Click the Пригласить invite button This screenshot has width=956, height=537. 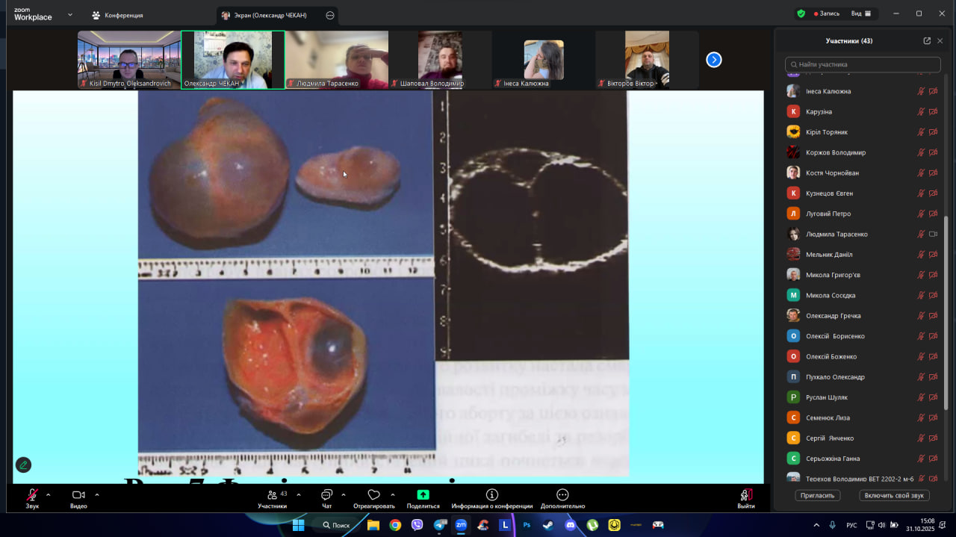818,495
